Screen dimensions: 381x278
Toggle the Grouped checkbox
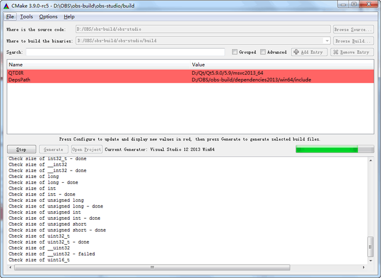[x=234, y=52]
